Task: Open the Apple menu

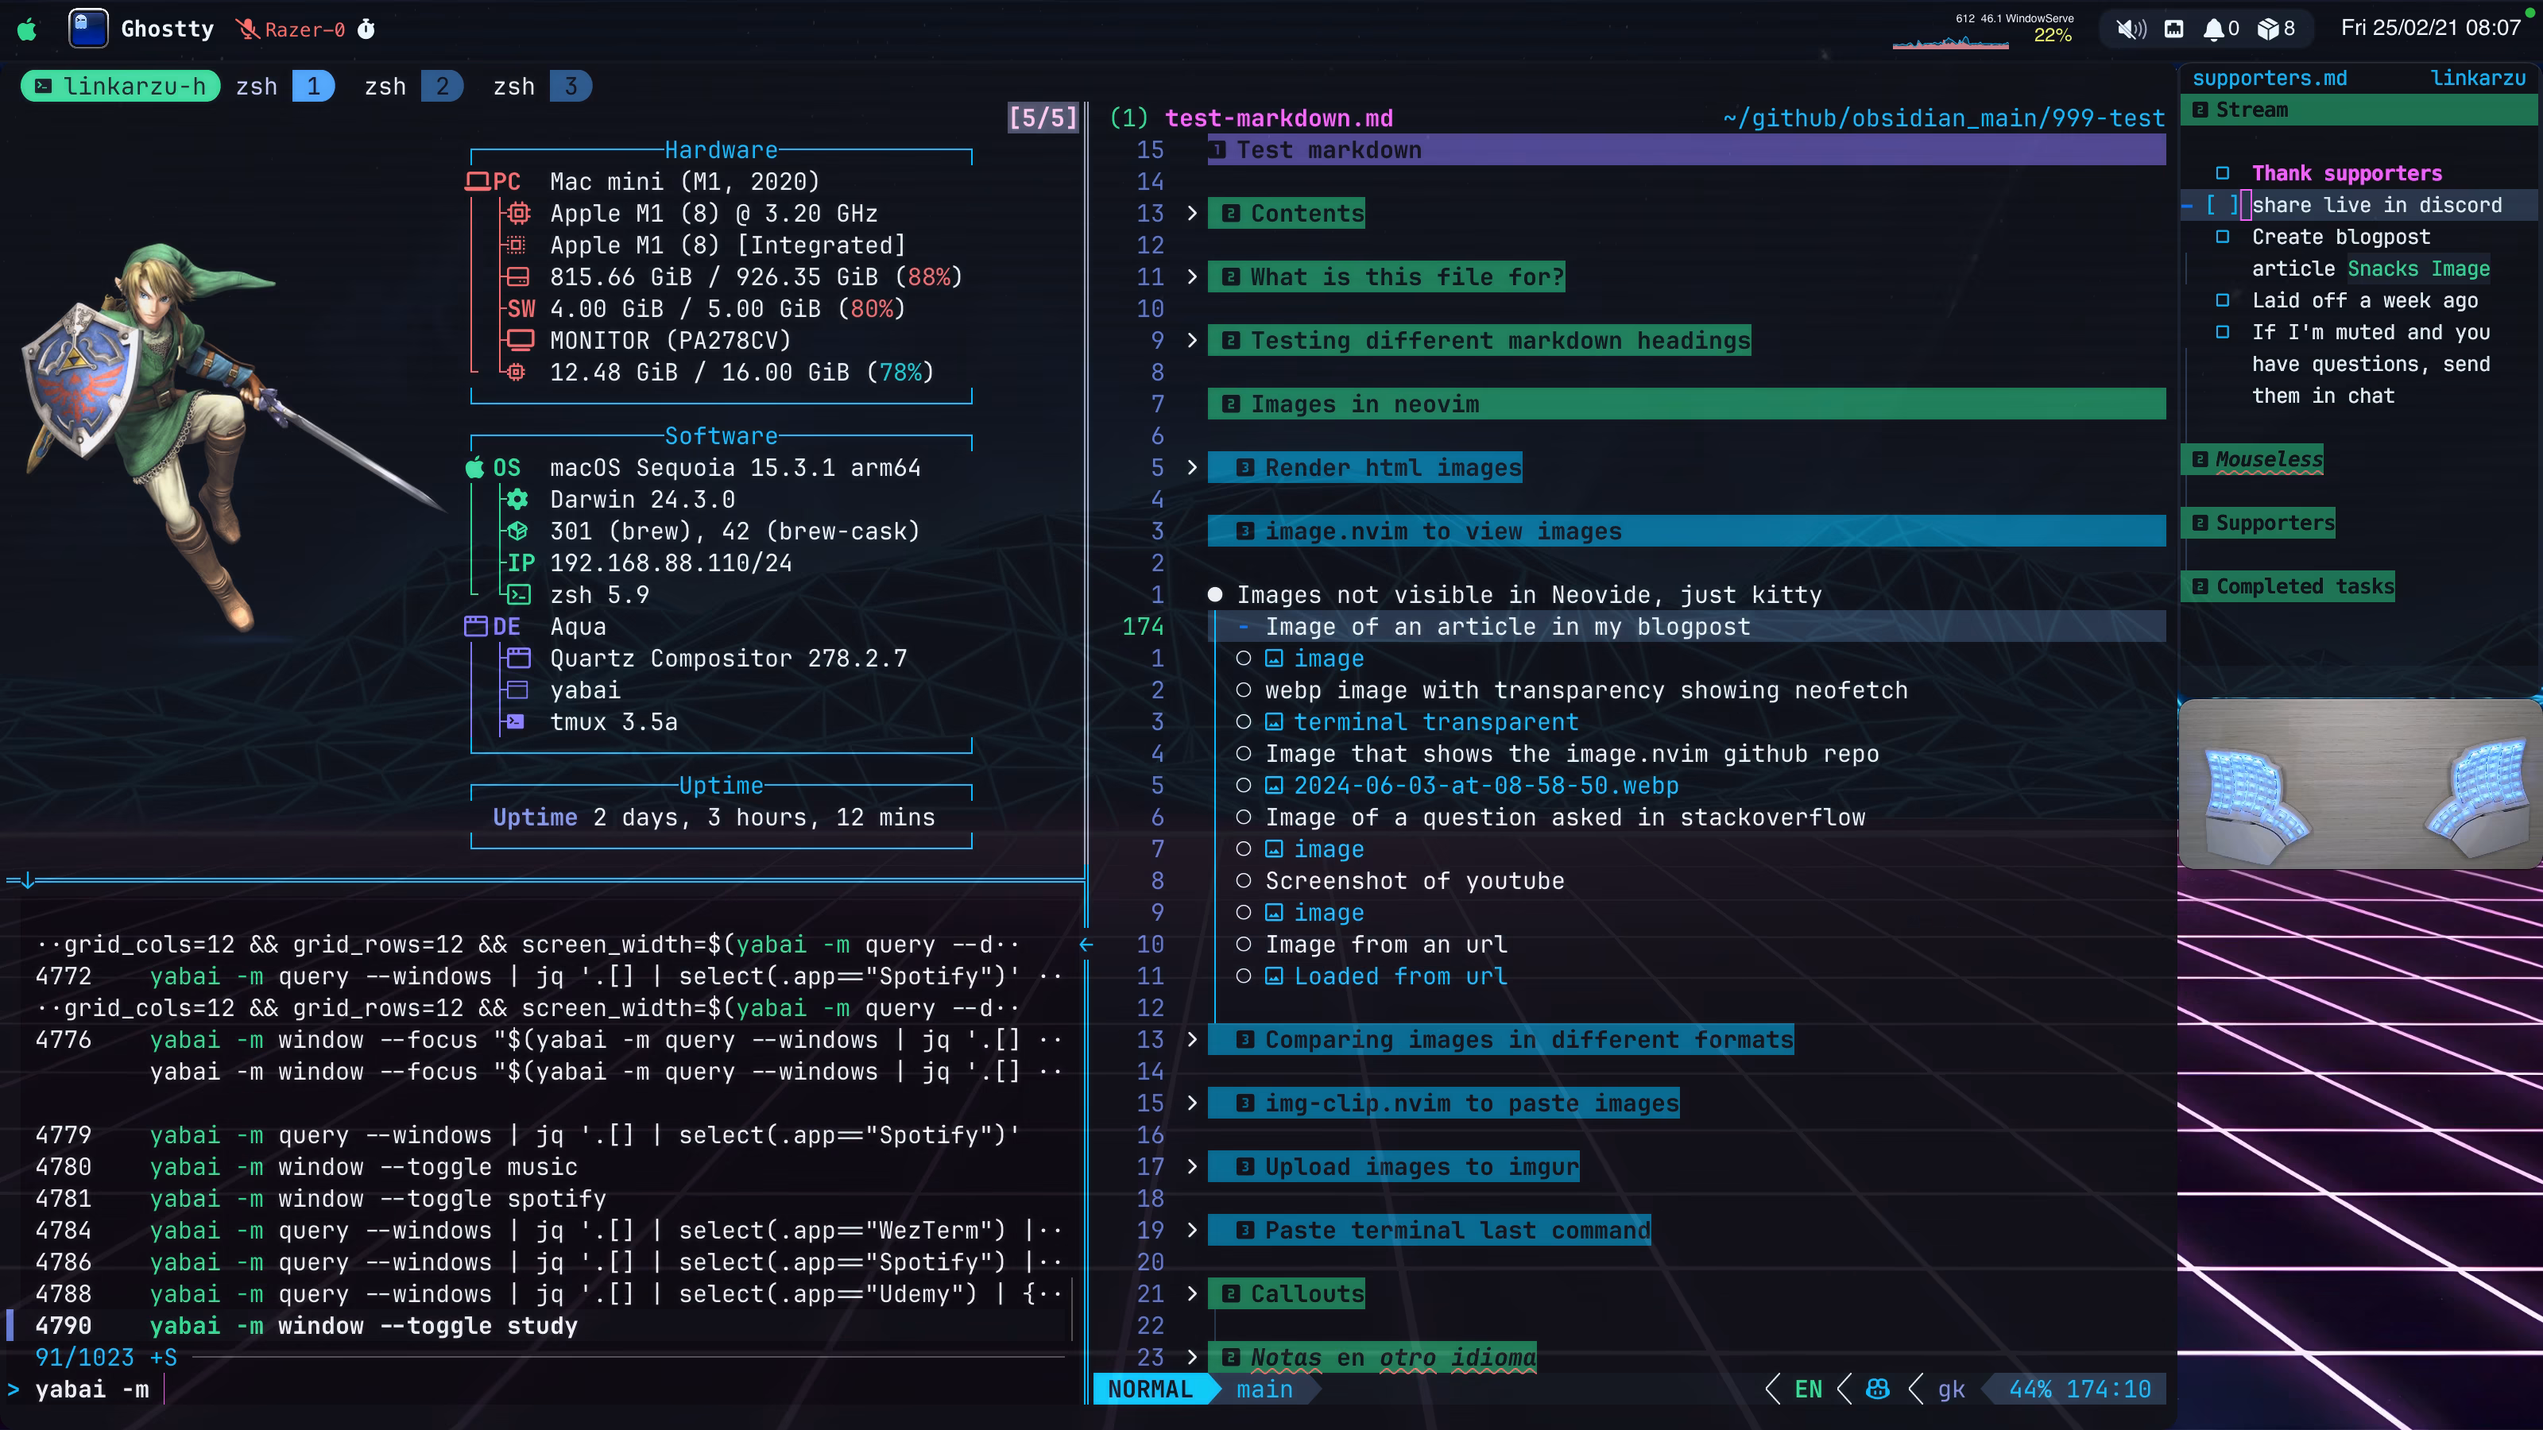Action: pyautogui.click(x=28, y=29)
